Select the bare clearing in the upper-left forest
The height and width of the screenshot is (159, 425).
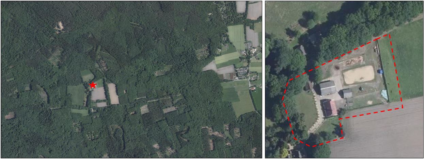tap(60, 26)
